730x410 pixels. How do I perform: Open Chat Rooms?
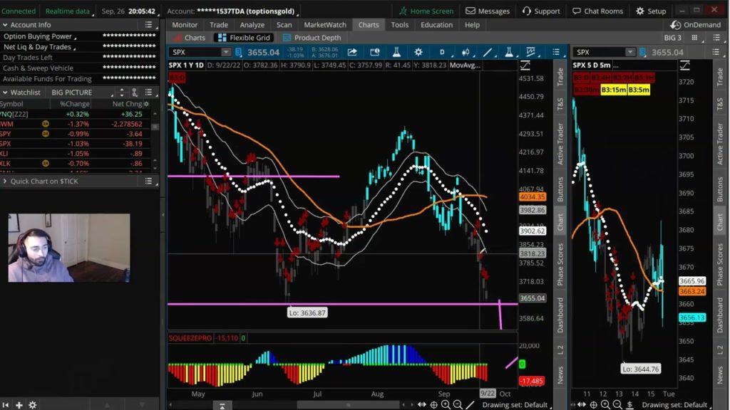pyautogui.click(x=597, y=11)
